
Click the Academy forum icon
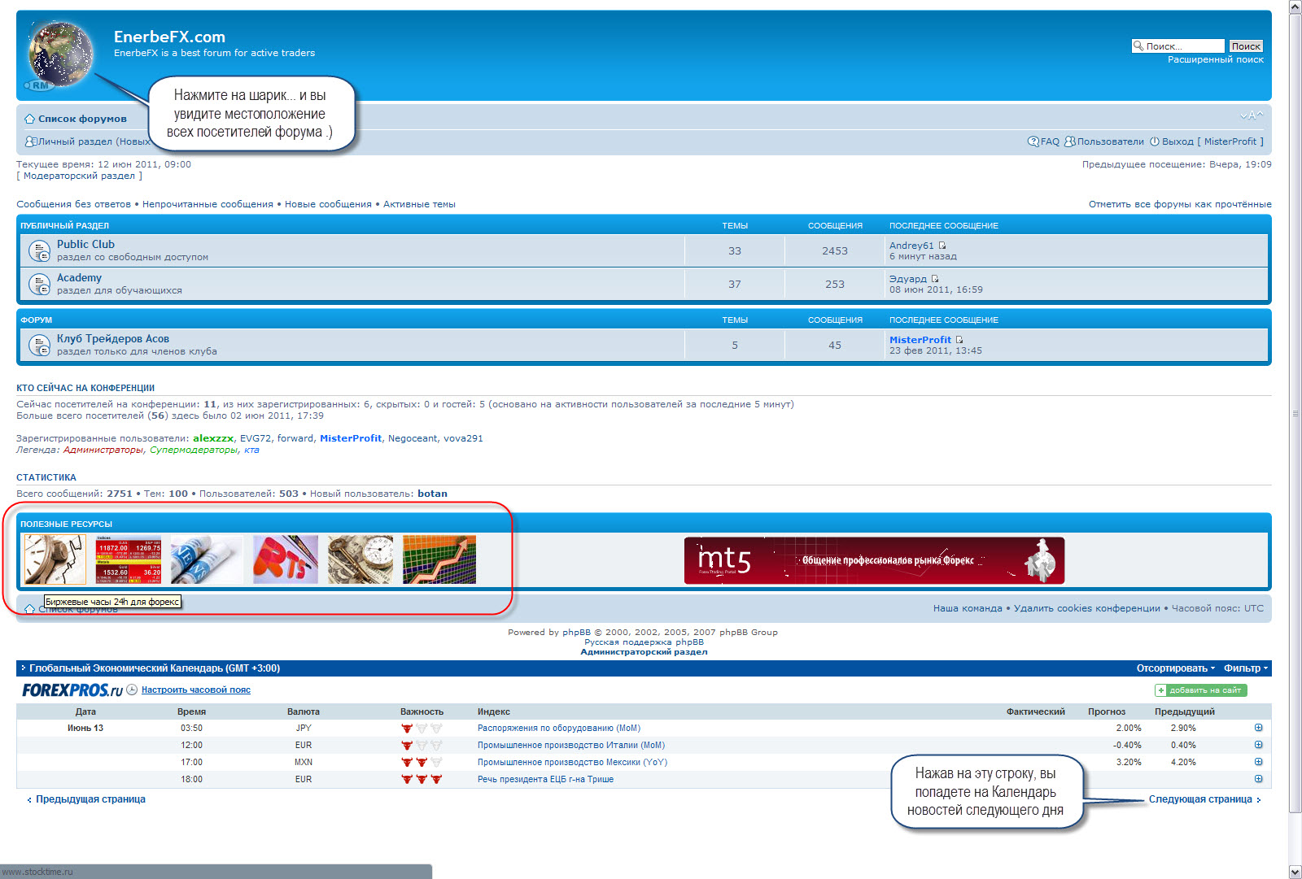(x=39, y=285)
